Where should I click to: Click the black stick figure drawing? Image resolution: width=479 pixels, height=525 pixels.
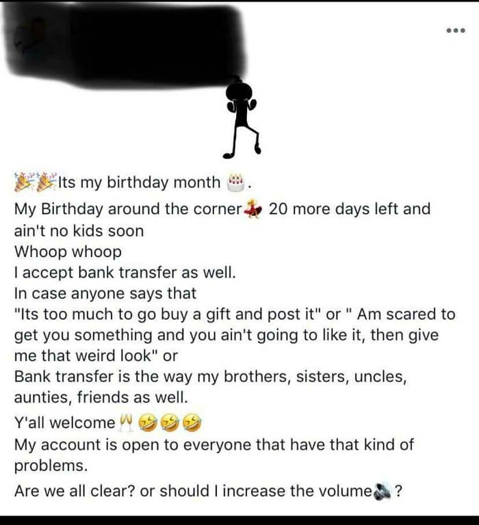pos(241,117)
